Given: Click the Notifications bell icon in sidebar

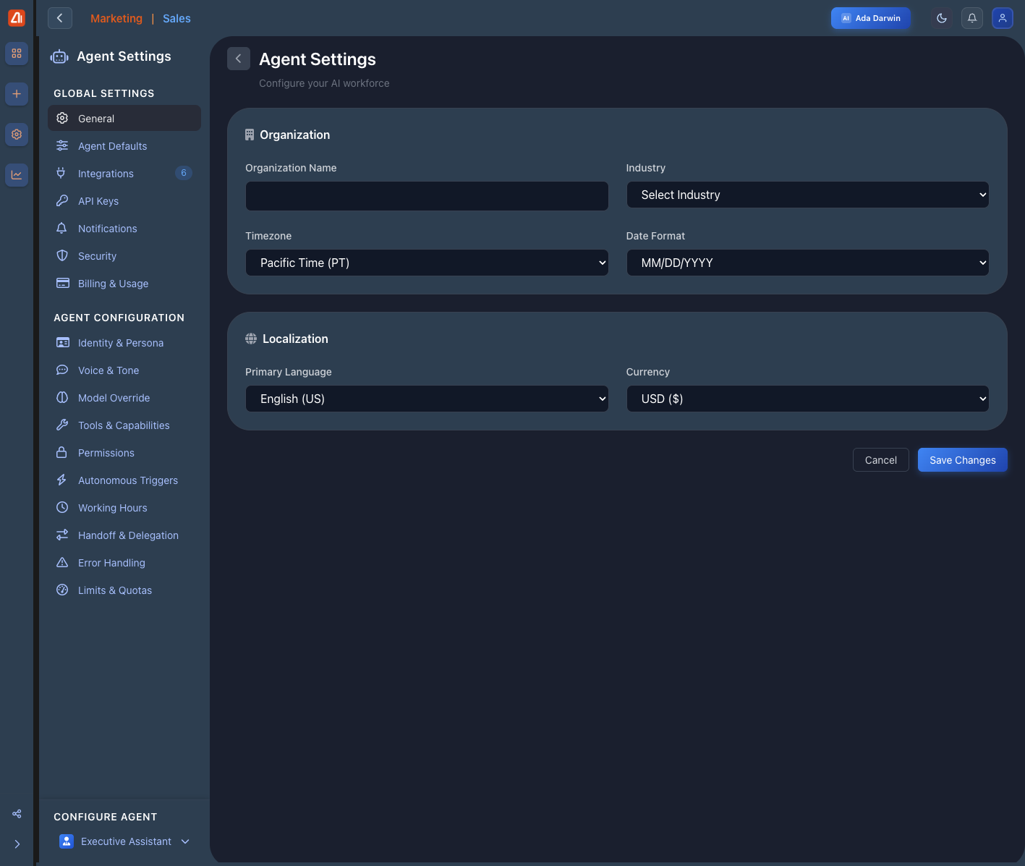Looking at the screenshot, I should (62, 229).
